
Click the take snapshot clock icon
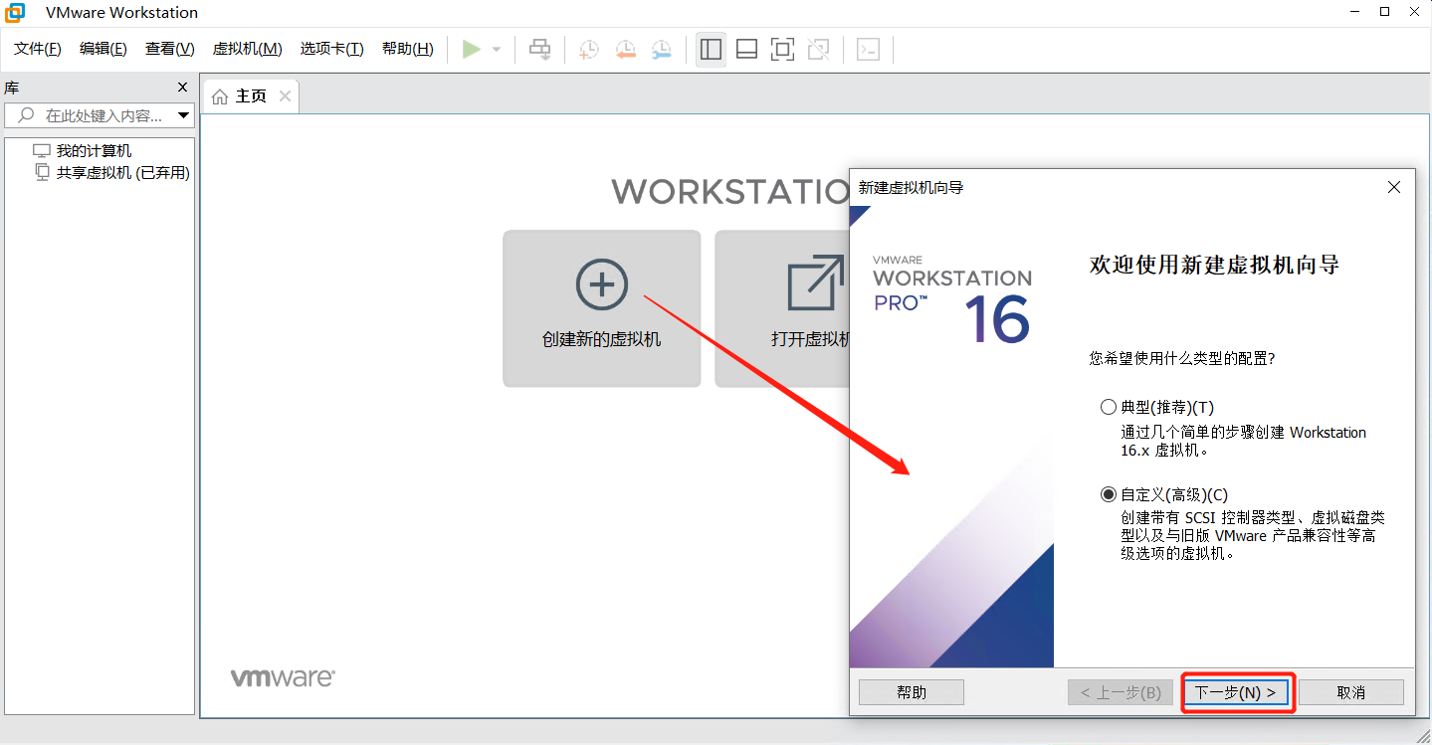point(589,49)
